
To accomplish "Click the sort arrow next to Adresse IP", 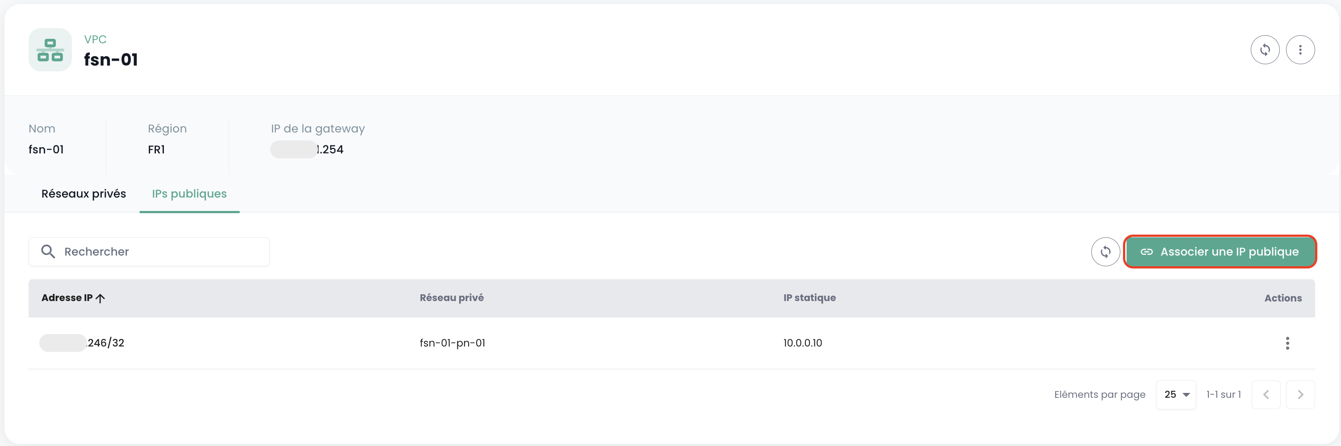I will pyautogui.click(x=101, y=298).
